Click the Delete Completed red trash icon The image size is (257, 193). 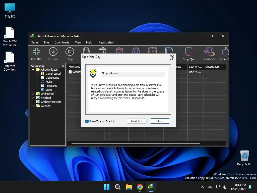click(119, 50)
